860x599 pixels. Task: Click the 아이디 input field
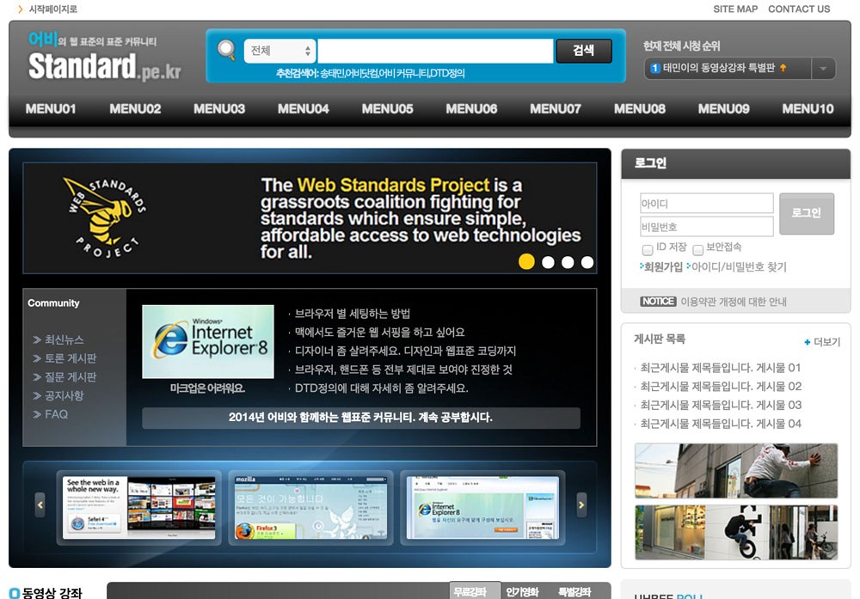(x=706, y=204)
